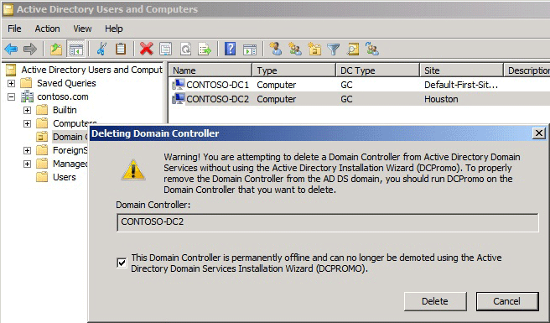
Task: Expand the Saved Queries tree node
Action: [11, 83]
